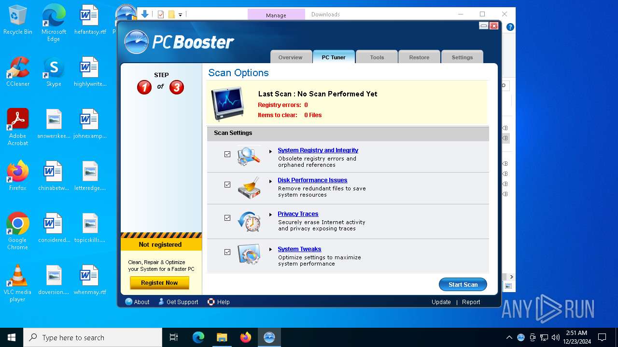Open the notification center
Screen dimensions: 618x347
click(602, 337)
